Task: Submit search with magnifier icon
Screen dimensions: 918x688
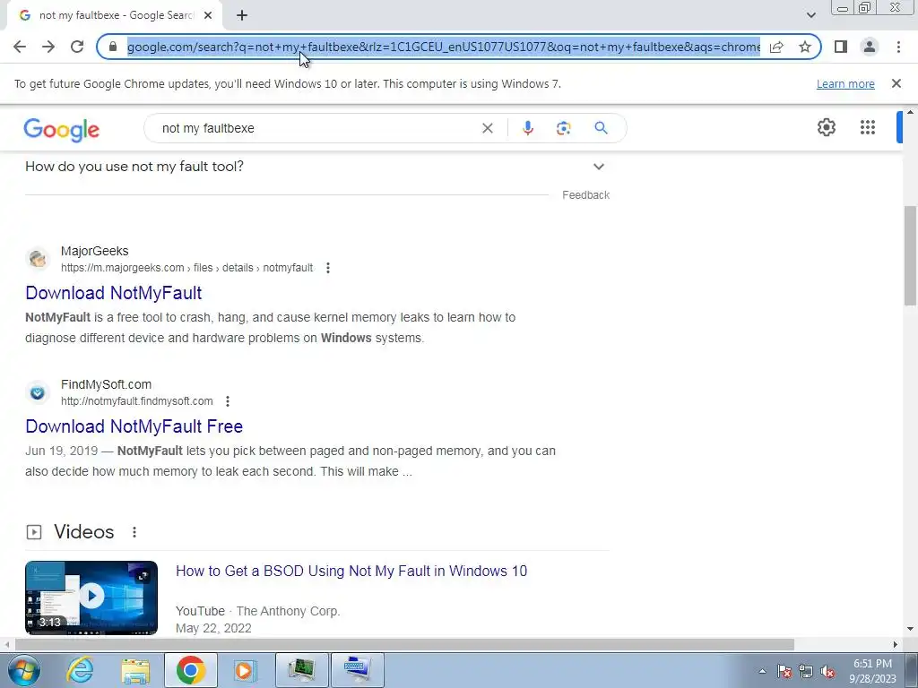Action: pyautogui.click(x=602, y=128)
